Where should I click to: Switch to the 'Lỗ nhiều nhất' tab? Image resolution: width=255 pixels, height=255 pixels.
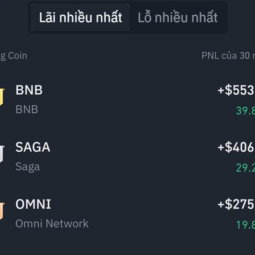pyautogui.click(x=178, y=17)
